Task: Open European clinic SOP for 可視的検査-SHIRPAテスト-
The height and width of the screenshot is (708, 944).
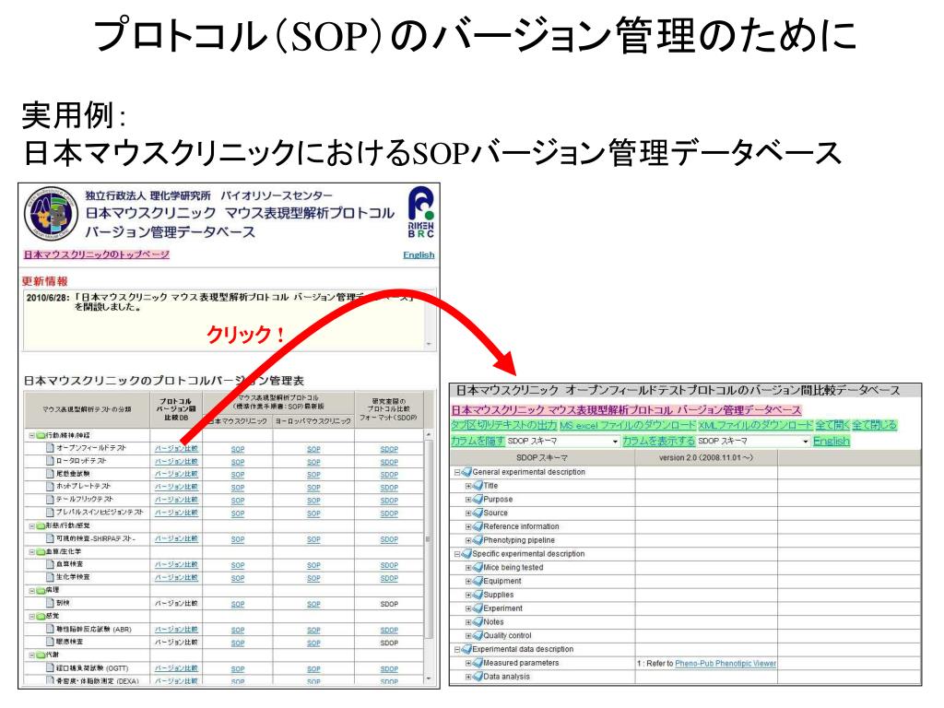Action: pos(313,539)
